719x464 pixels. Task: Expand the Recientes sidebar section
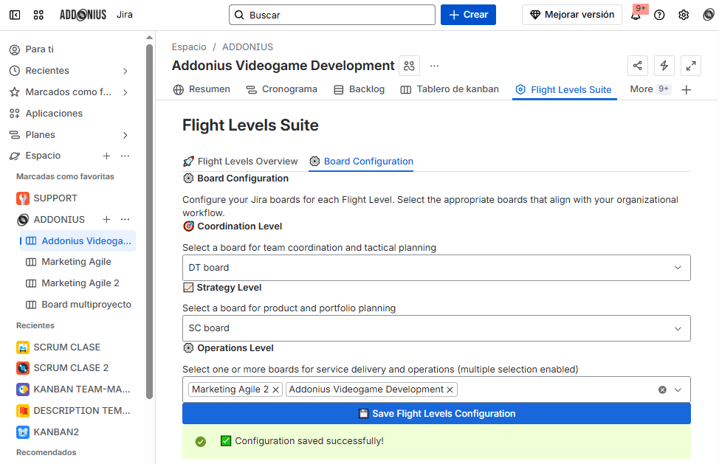[x=125, y=71]
